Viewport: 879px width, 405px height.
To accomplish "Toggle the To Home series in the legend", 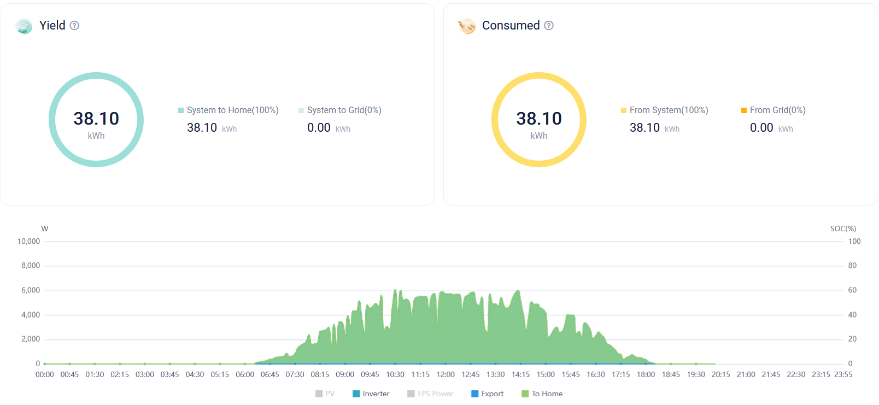I will click(542, 394).
